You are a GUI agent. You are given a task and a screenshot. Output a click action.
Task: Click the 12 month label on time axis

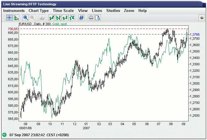pos(74,124)
